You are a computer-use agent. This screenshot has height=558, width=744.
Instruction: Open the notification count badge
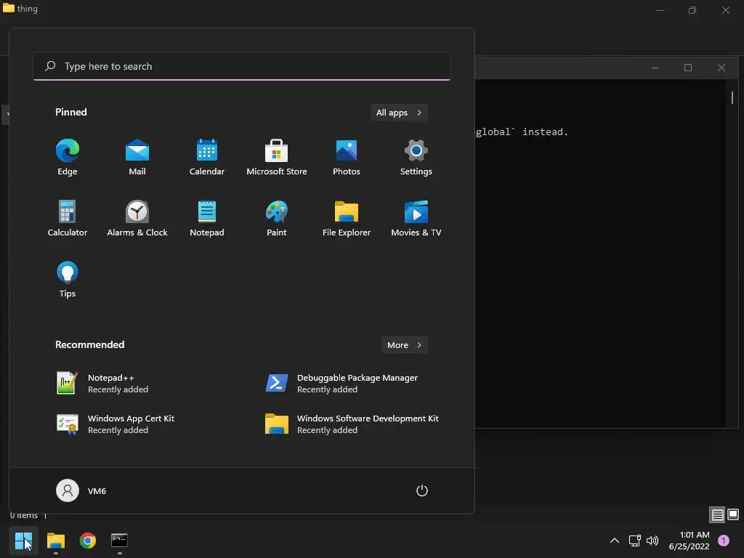(724, 541)
